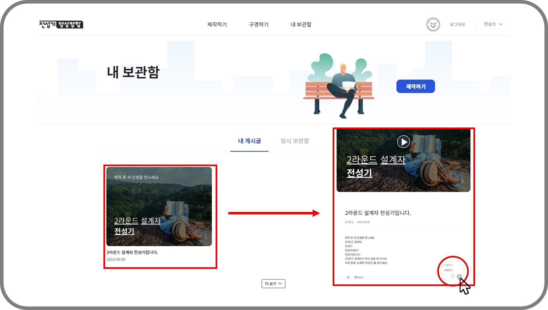Click the blue 제작하기 button
548x310 pixels.
[x=415, y=86]
